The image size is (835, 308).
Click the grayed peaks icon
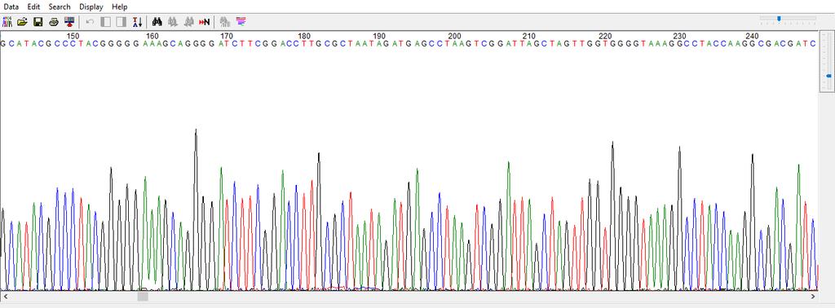pos(225,22)
